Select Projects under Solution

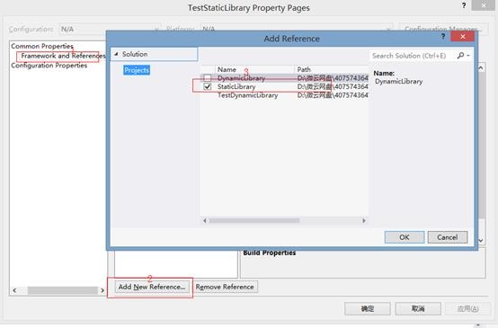click(x=137, y=70)
